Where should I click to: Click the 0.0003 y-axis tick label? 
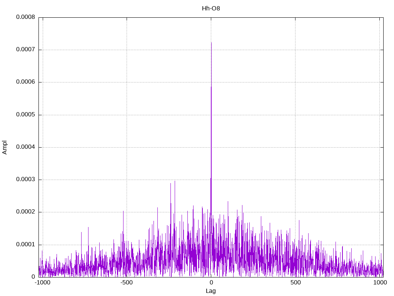[x=26, y=180]
